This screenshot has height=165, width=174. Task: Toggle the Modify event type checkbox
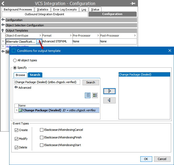tap(17, 139)
